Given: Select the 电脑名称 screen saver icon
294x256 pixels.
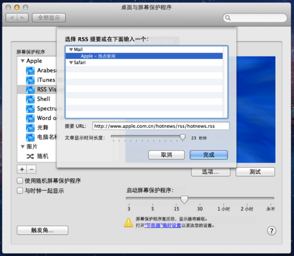Looking at the screenshot, I should tap(30, 137).
